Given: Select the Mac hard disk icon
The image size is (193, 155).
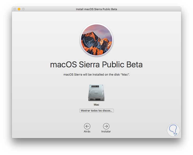Looking at the screenshot, I should coord(97,93).
